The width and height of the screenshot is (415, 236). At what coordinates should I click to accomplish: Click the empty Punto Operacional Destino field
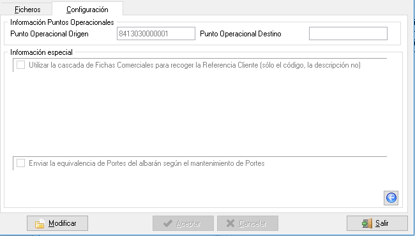(348, 34)
